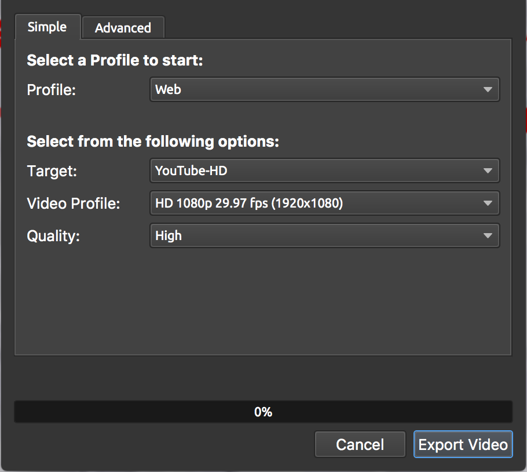The width and height of the screenshot is (527, 472).
Task: Open the Profile dropdown showing Web
Action: [x=324, y=89]
